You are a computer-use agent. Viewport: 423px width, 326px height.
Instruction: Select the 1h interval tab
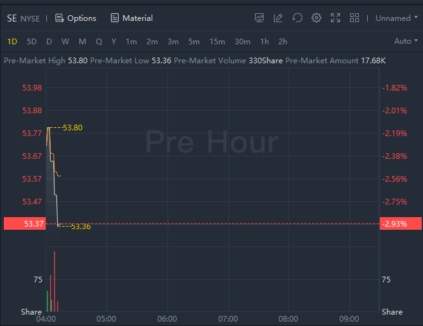[x=264, y=42]
